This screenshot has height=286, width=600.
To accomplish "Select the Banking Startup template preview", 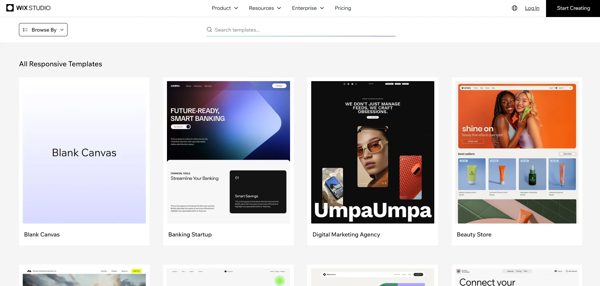I will [x=229, y=152].
